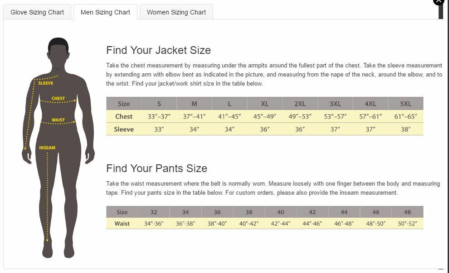Open the Women Sizing Chart tab

coord(176,12)
